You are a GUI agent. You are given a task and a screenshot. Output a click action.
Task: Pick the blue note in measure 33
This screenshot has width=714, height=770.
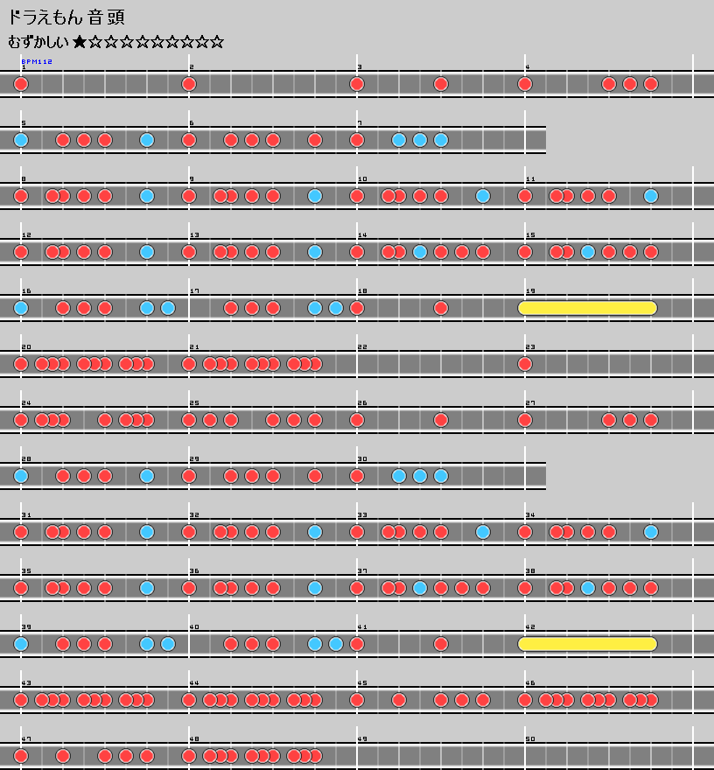click(483, 532)
